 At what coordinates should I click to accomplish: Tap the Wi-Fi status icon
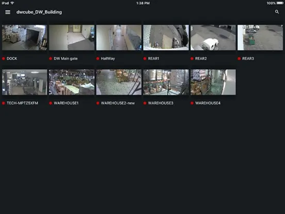(12, 3)
